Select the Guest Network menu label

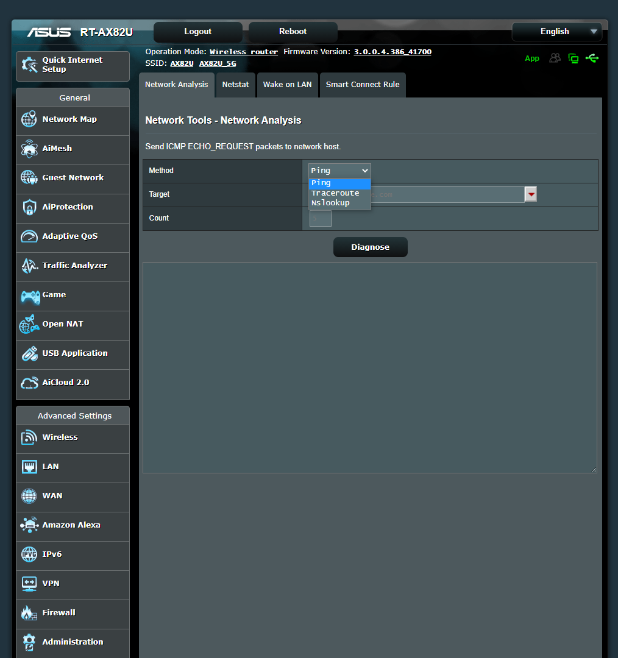click(x=73, y=177)
